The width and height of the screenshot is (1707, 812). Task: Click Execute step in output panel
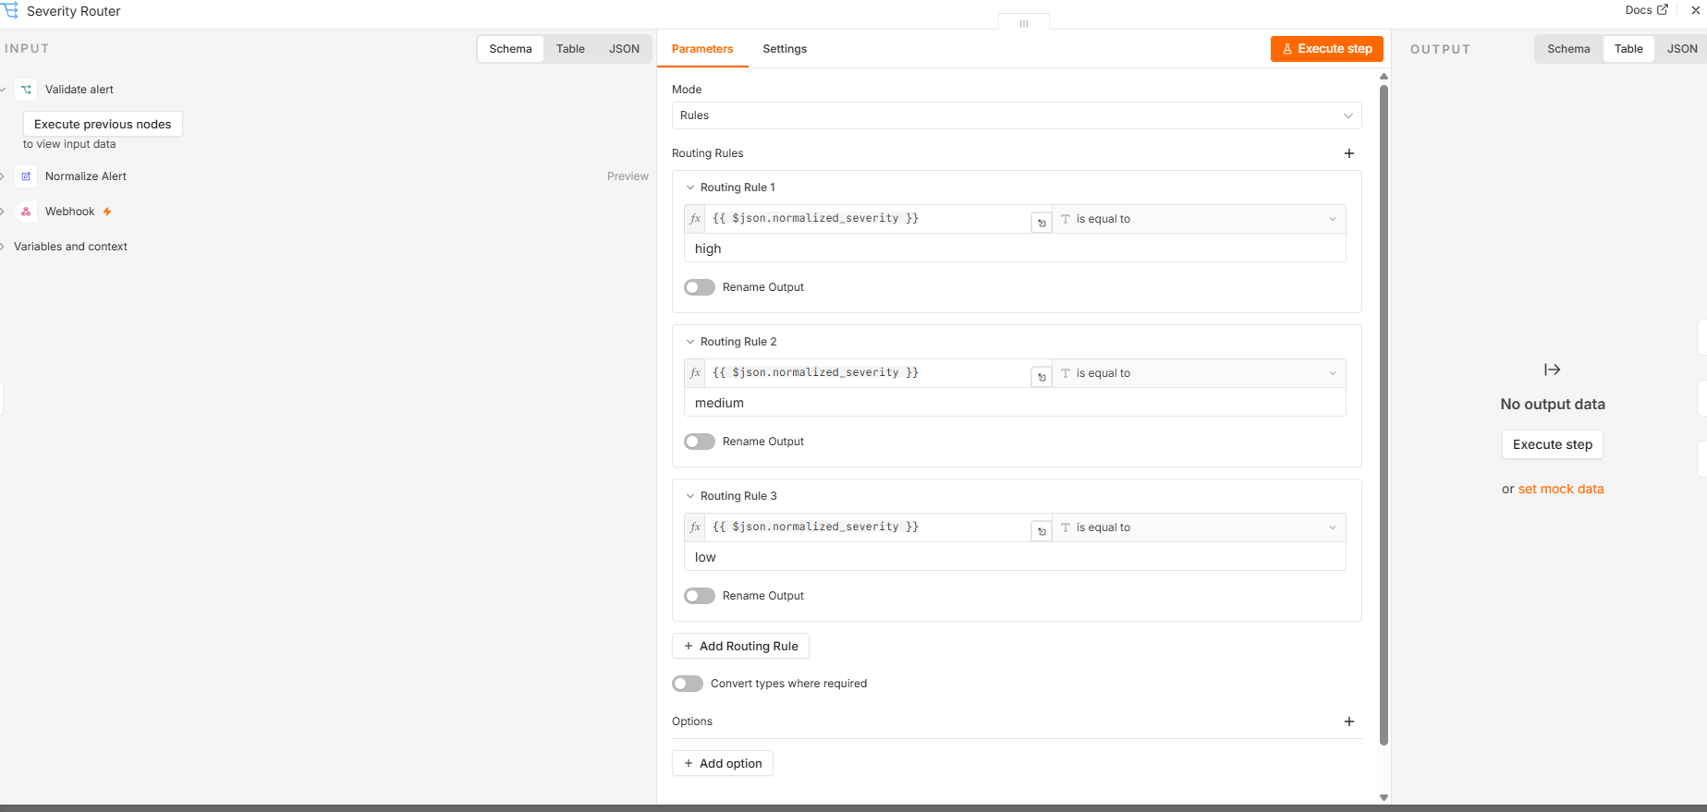(x=1553, y=444)
